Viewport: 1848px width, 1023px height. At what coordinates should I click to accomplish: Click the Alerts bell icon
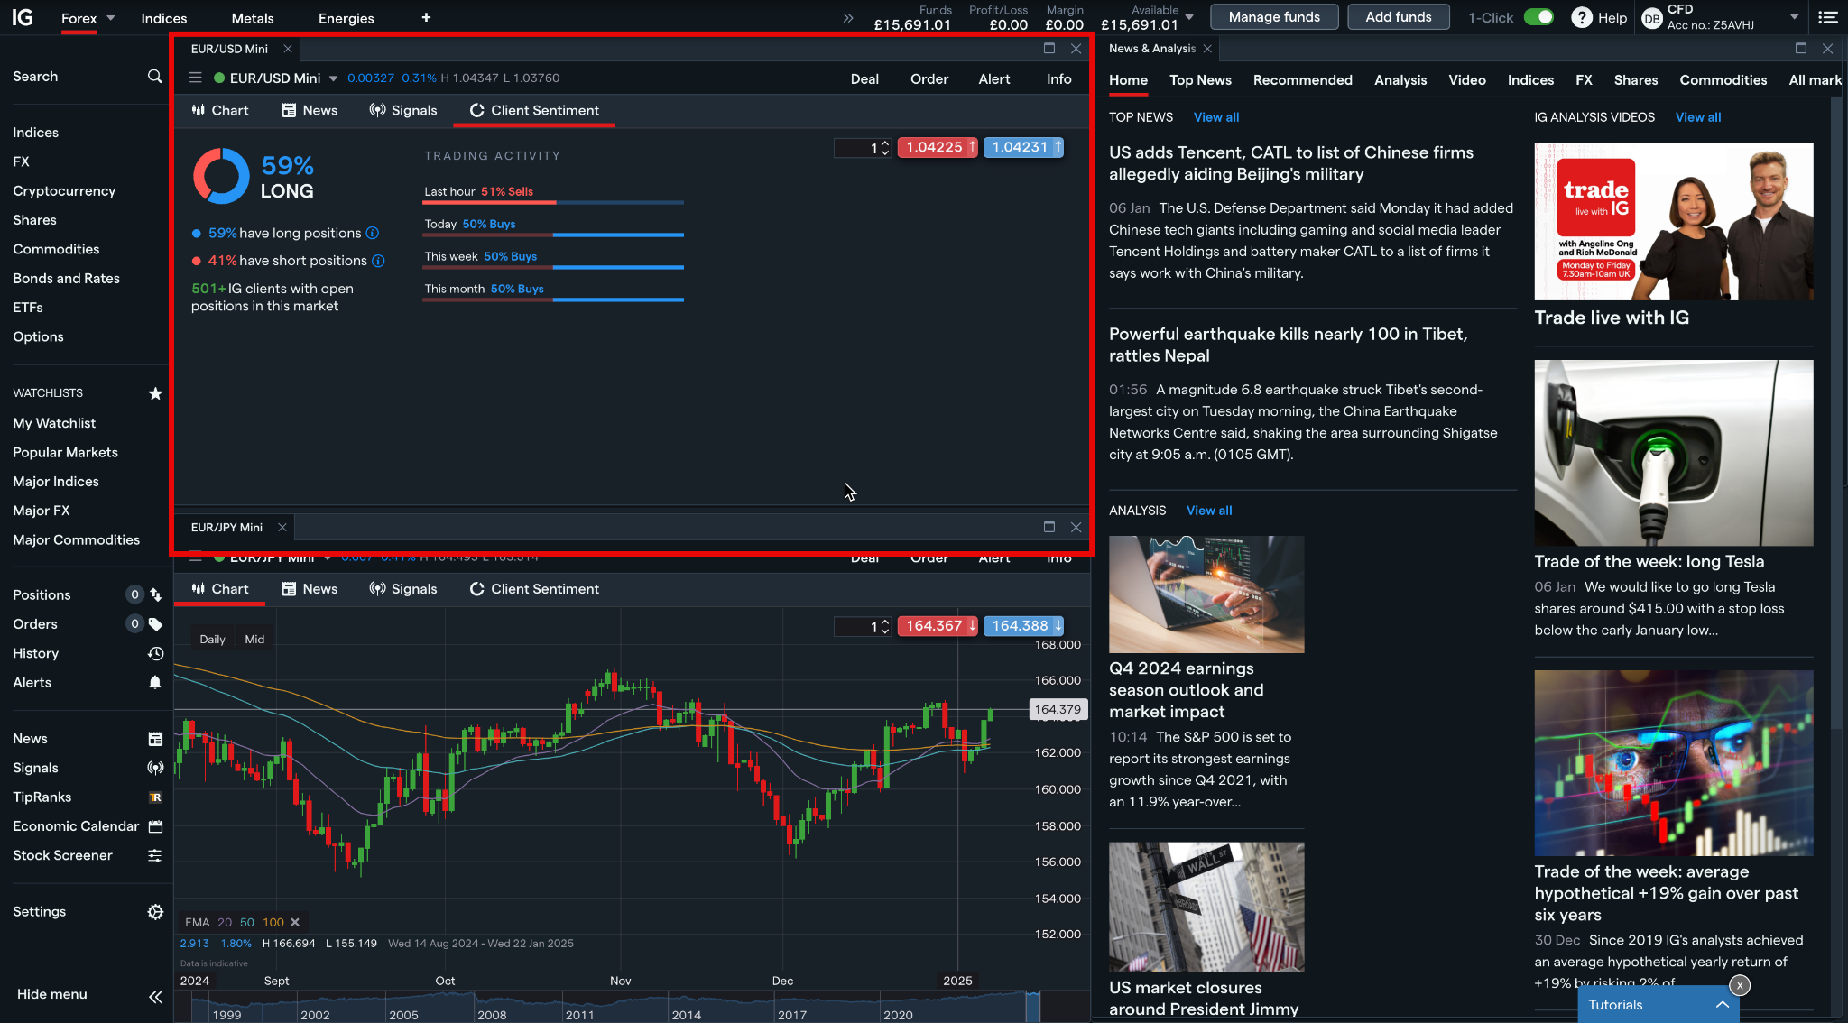point(154,683)
